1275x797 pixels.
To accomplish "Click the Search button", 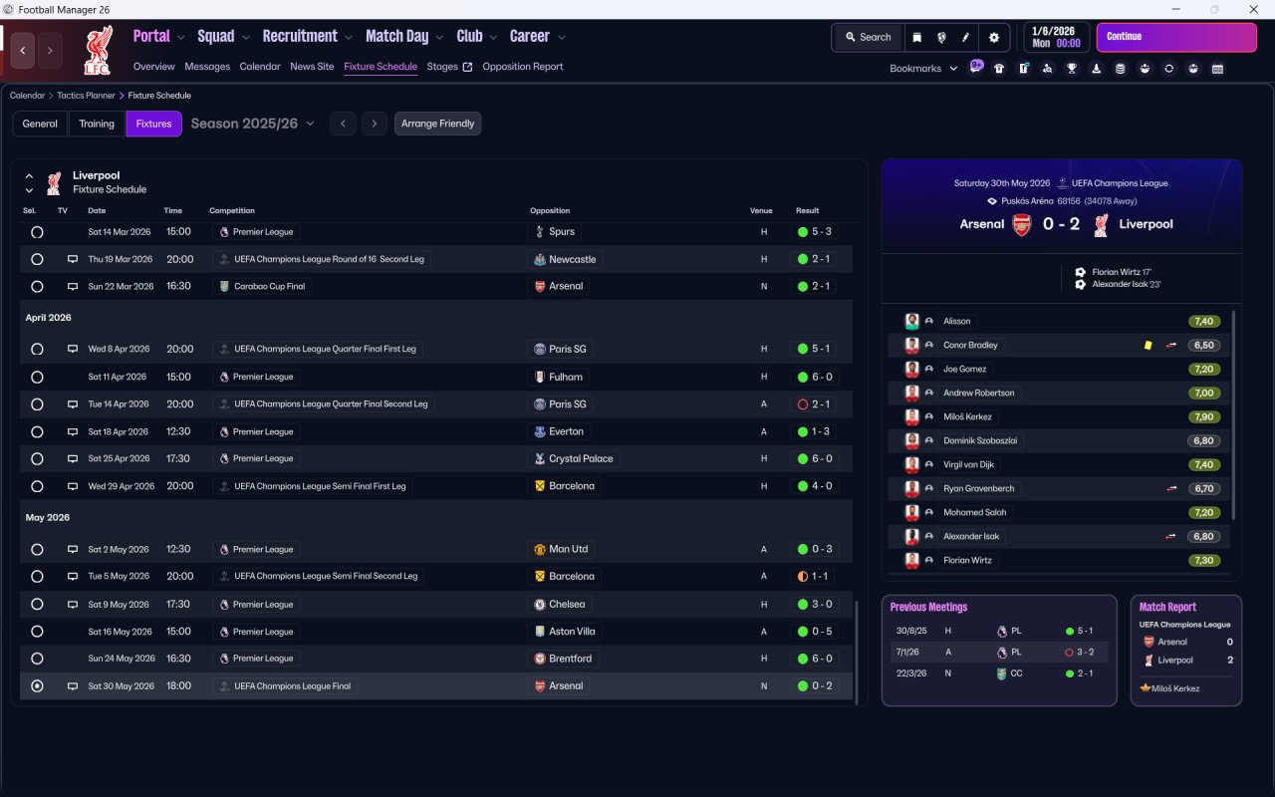I will click(868, 37).
